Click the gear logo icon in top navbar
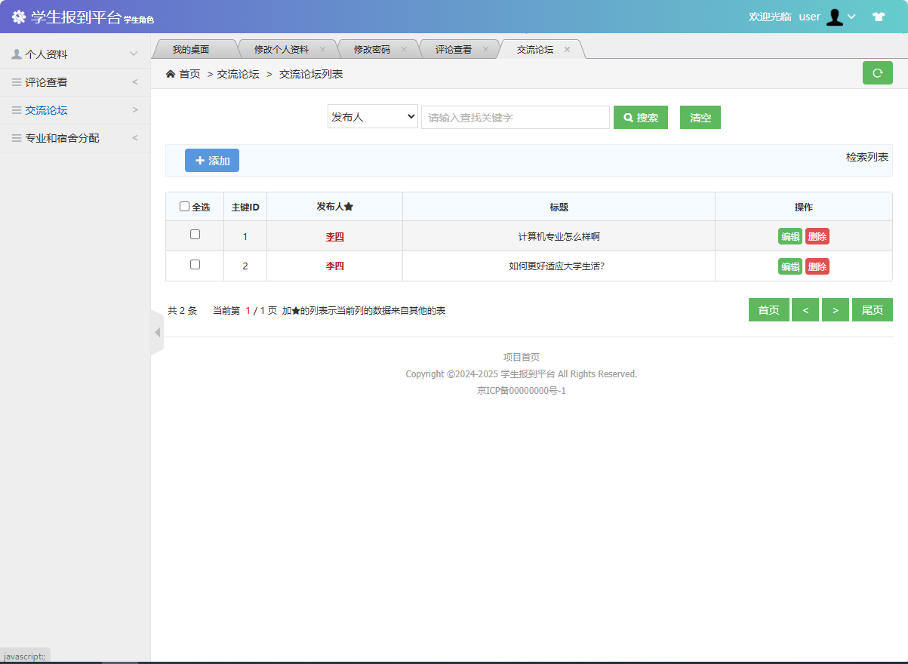Screen dimensions: 908x664 coord(19,16)
